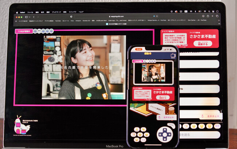Image resolution: width=237 pixels, height=149 pixels.
Task: Open the macOS Spotlight search icon
Action: click(x=209, y=12)
